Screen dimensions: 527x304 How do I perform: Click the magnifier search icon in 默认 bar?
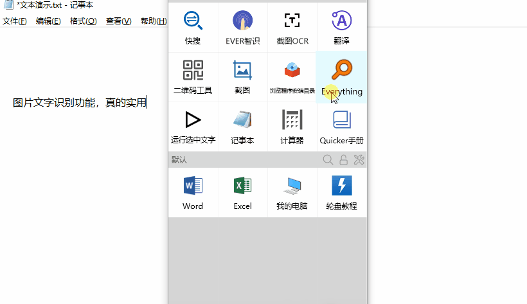tap(328, 160)
